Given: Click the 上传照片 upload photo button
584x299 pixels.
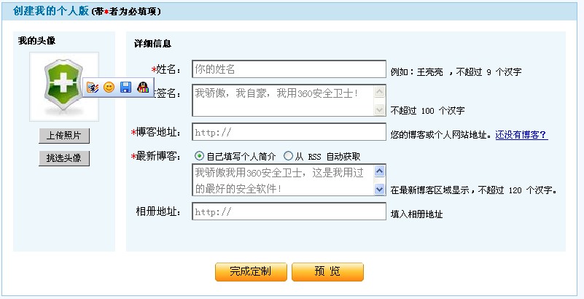Looking at the screenshot, I should 64,136.
